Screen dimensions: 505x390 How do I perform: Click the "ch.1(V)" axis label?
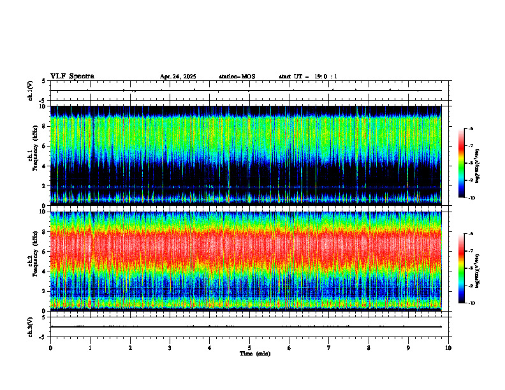pos(31,90)
